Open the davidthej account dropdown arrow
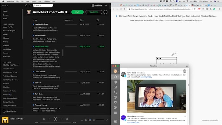 (106, 5)
